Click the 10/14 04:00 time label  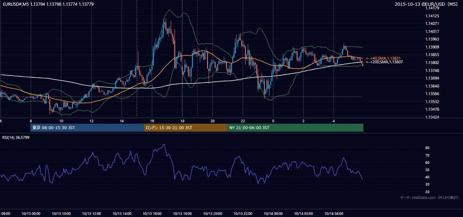[334, 214]
